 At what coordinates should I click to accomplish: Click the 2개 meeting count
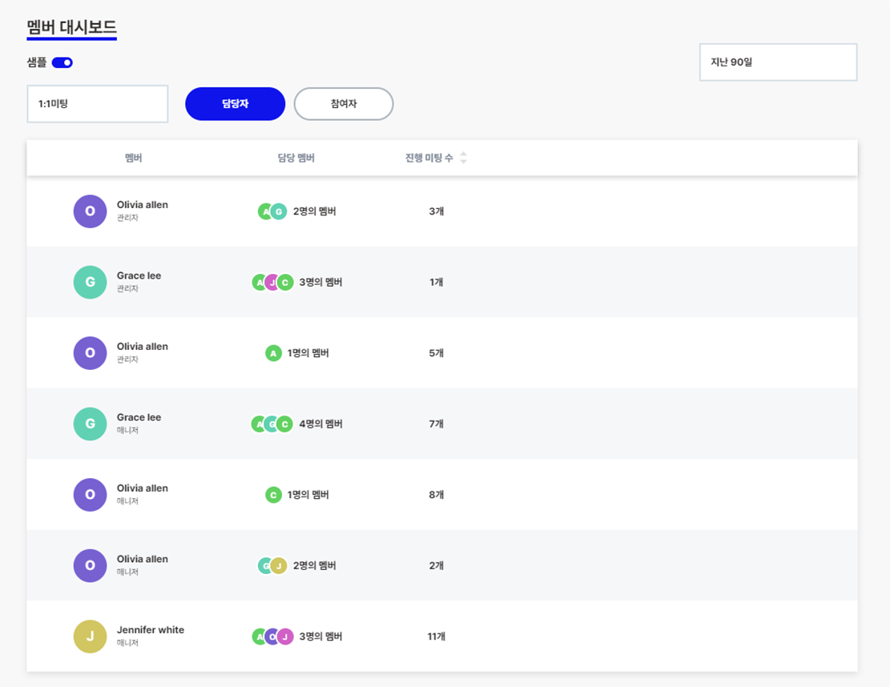click(x=436, y=565)
